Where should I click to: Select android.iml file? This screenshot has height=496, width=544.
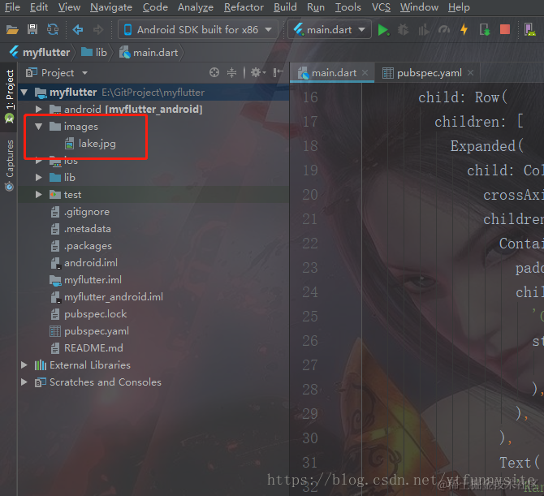84,262
